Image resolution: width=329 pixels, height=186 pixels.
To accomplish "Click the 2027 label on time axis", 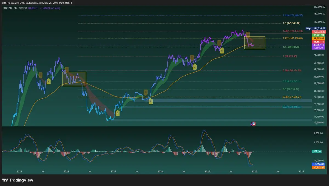I will (301, 172).
